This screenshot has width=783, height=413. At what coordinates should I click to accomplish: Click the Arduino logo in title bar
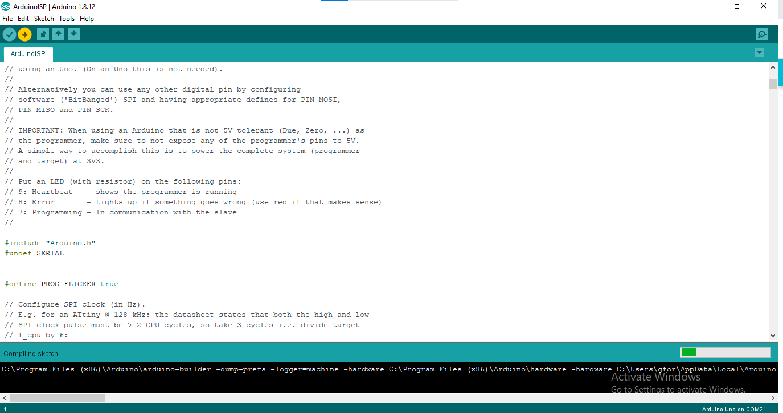[x=6, y=6]
